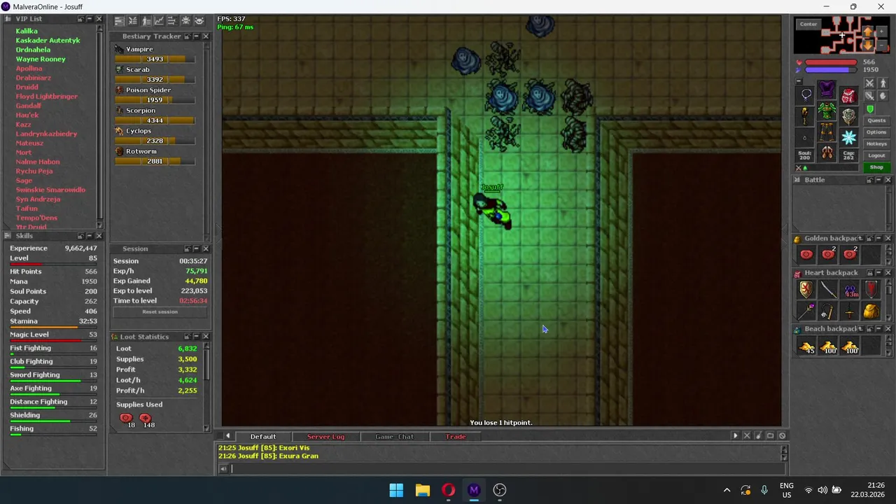Click the golden legs equipment slot
Screen dimensions: 896x504
[827, 132]
